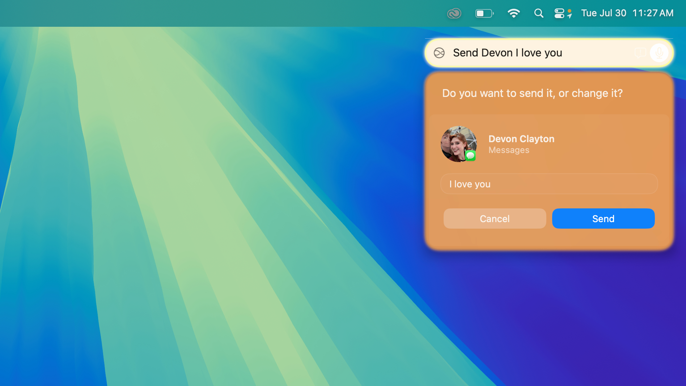Image resolution: width=686 pixels, height=386 pixels.
Task: Click the feedback speech-bubble icon in Siri bar
Action: click(640, 53)
